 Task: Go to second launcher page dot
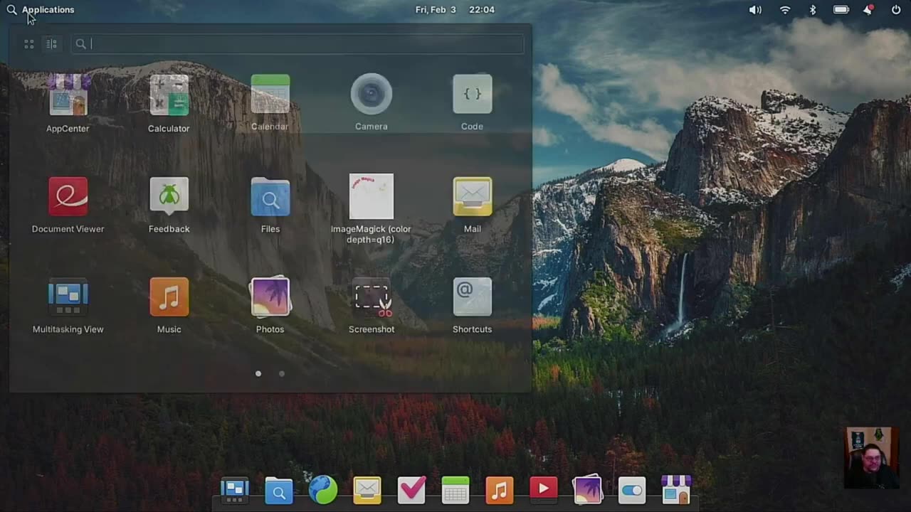click(282, 373)
